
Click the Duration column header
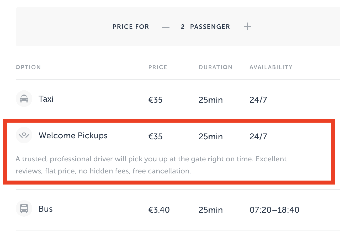(x=216, y=67)
